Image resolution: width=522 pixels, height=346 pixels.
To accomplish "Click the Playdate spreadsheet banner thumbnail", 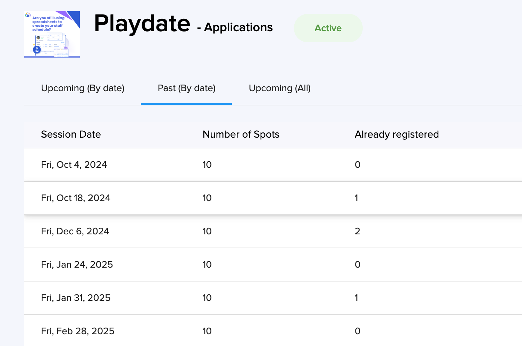I will 52,34.
